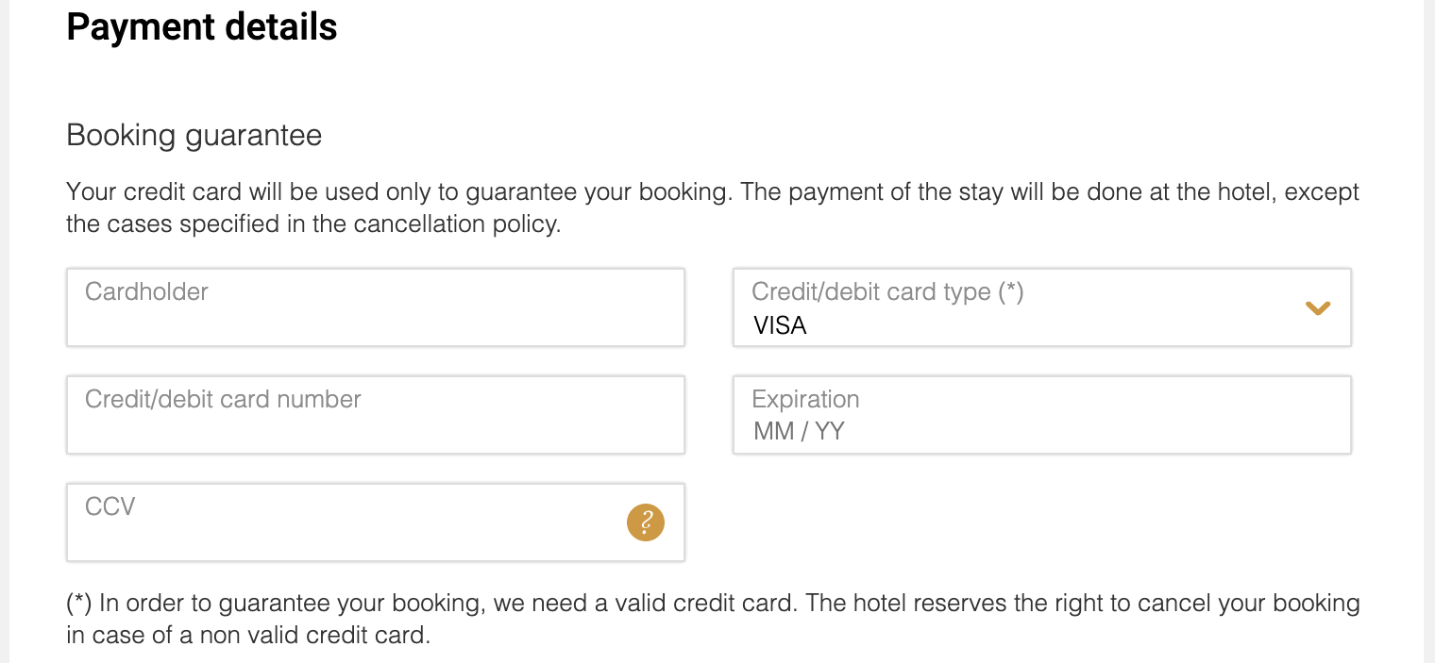Click the 'Credit/debit card number' label text
The height and width of the screenshot is (663, 1435).
click(x=223, y=400)
